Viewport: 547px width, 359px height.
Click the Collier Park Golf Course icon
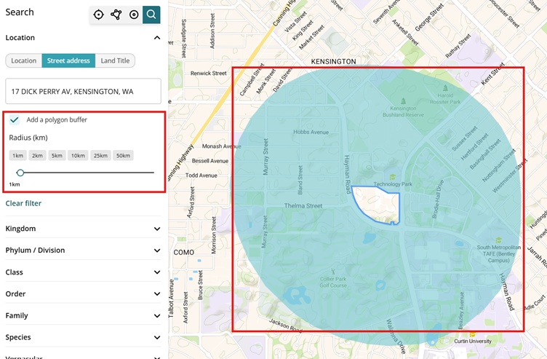(x=333, y=270)
